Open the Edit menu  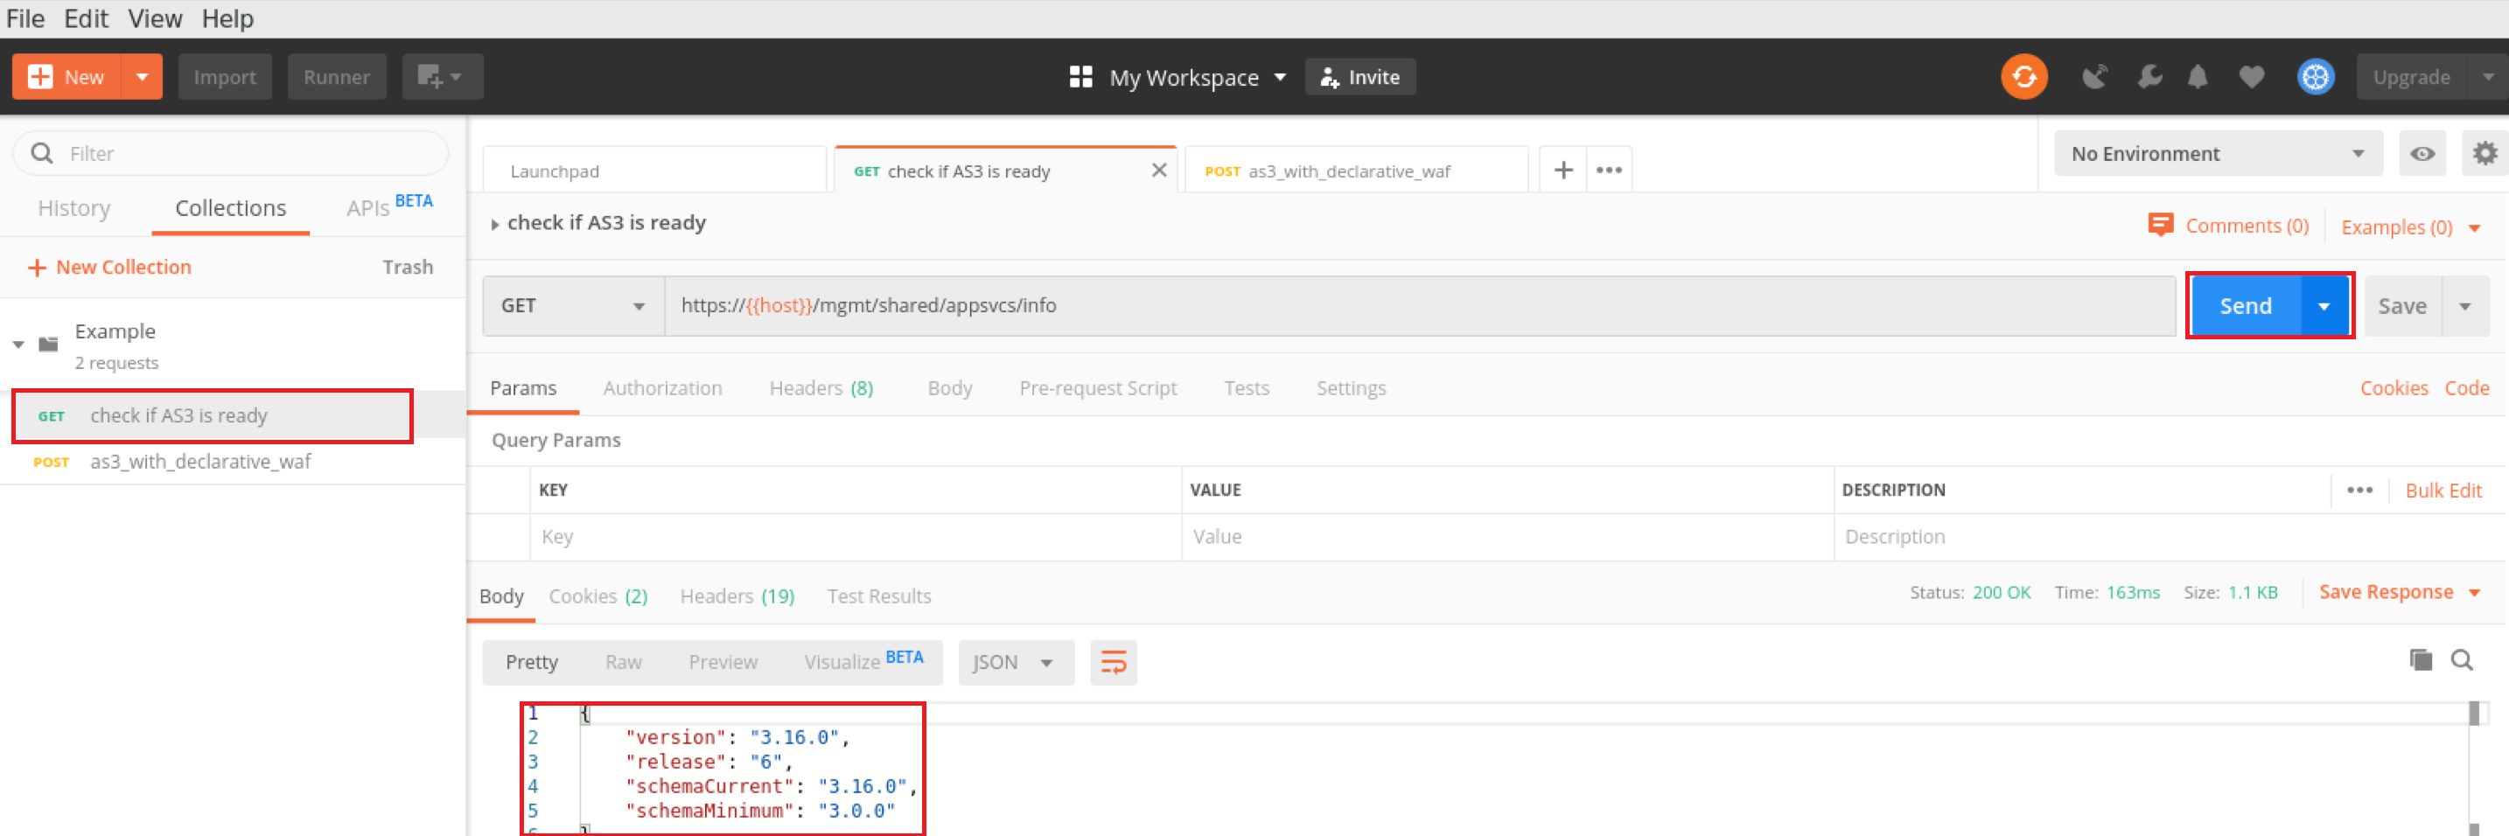[x=86, y=18]
